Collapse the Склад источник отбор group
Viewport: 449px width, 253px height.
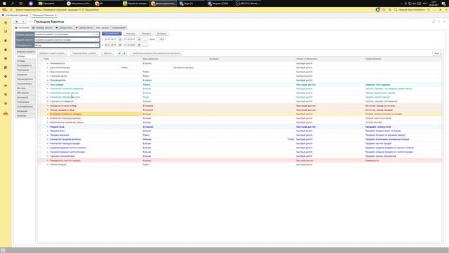[48, 106]
